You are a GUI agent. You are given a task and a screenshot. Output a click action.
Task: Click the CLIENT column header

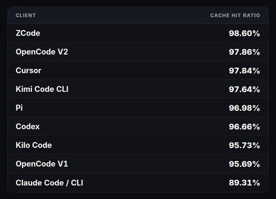pos(26,16)
